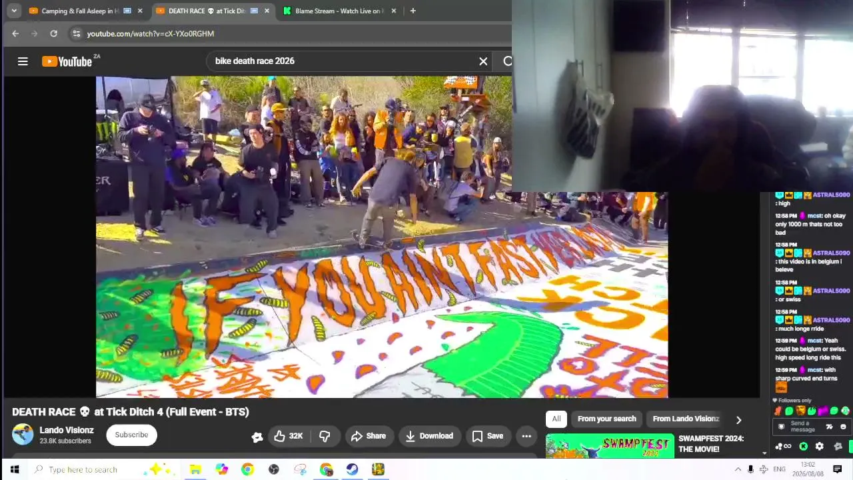Save the video to a playlist
Image resolution: width=853 pixels, height=480 pixels.
click(x=488, y=436)
